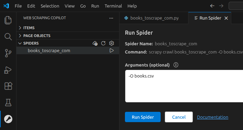Click the Web Scraping Copilot panel title
Screen dimensions: 243x130
click(45, 18)
